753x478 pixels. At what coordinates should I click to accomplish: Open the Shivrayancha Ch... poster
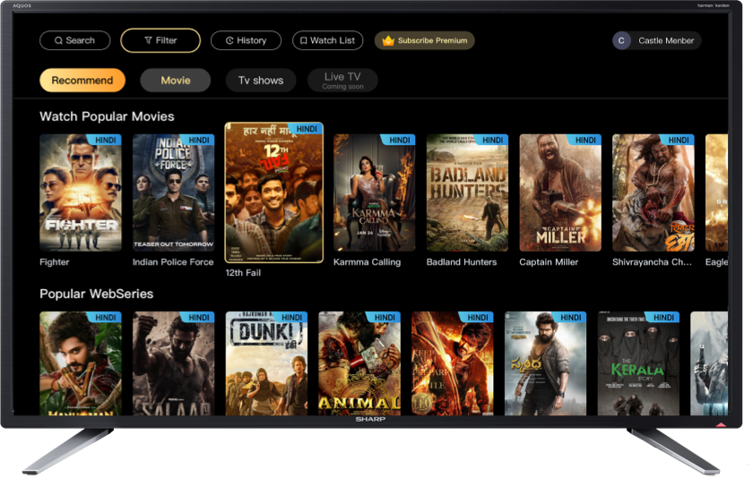pos(653,192)
